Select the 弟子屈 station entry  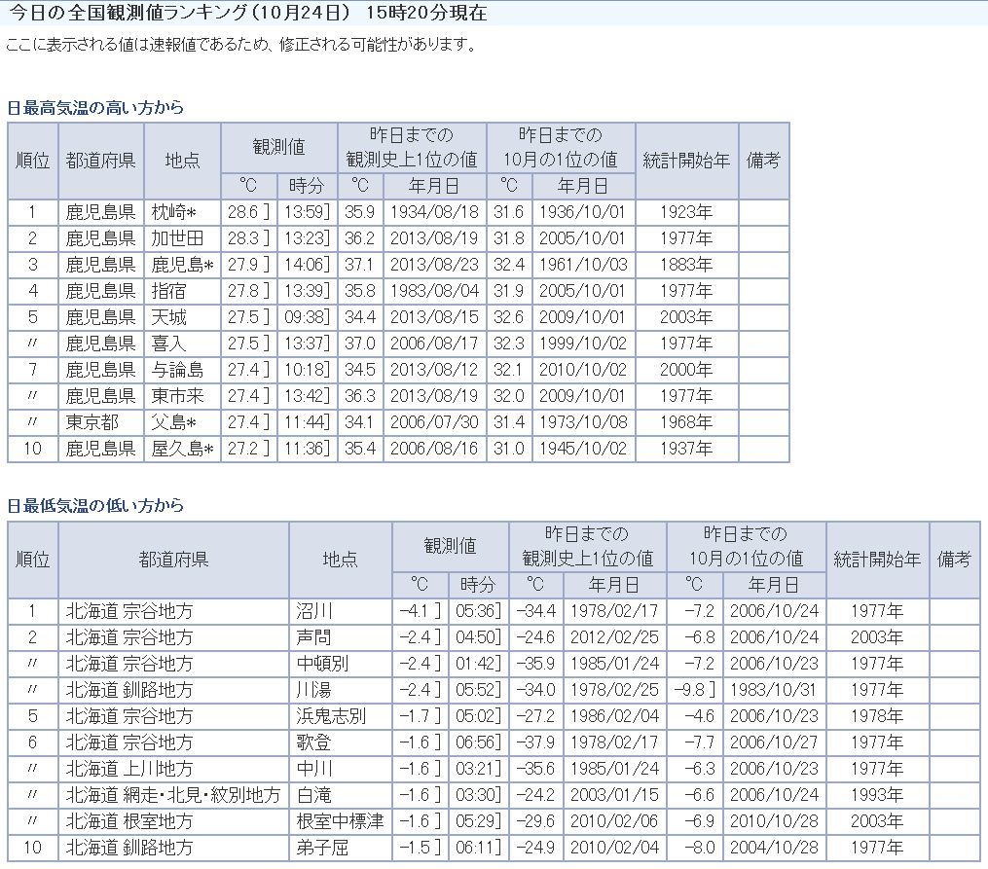(323, 848)
